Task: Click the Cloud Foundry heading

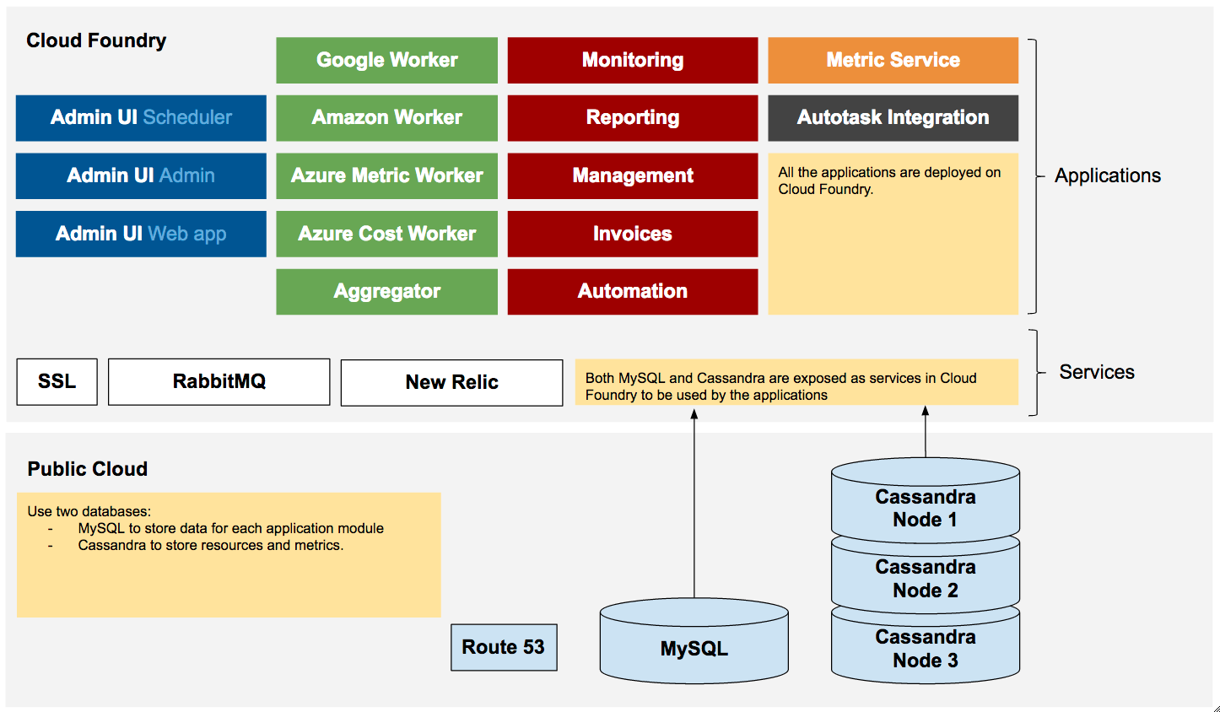Action: [96, 40]
